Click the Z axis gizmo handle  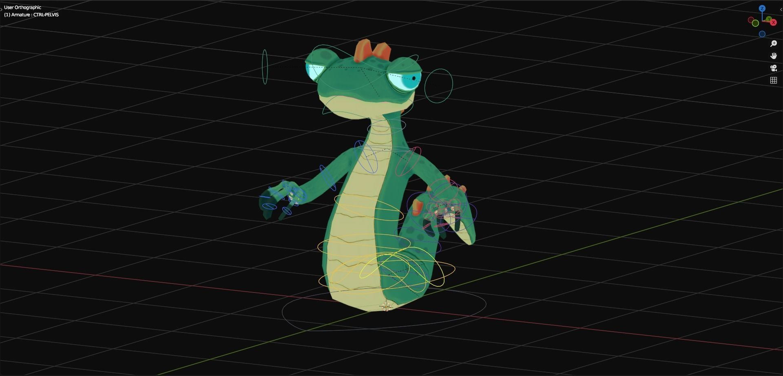pos(762,8)
